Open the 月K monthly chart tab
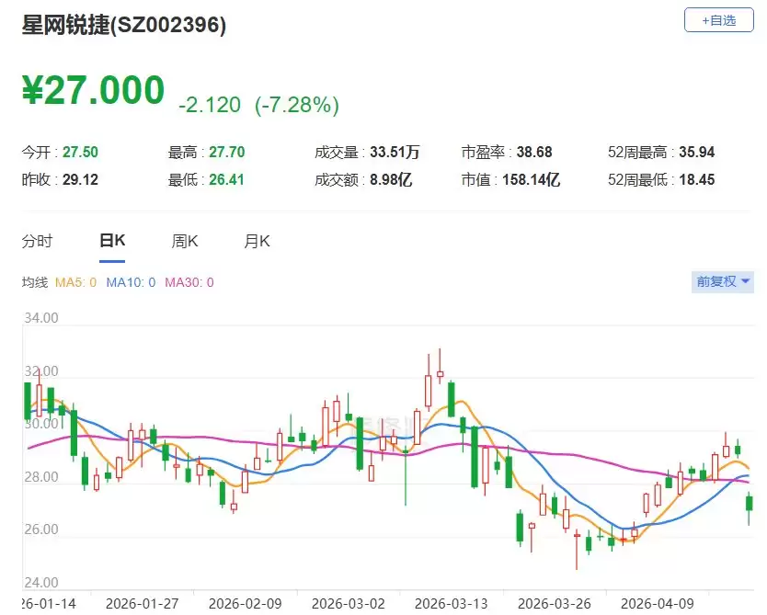This screenshot has width=767, height=615. point(256,240)
